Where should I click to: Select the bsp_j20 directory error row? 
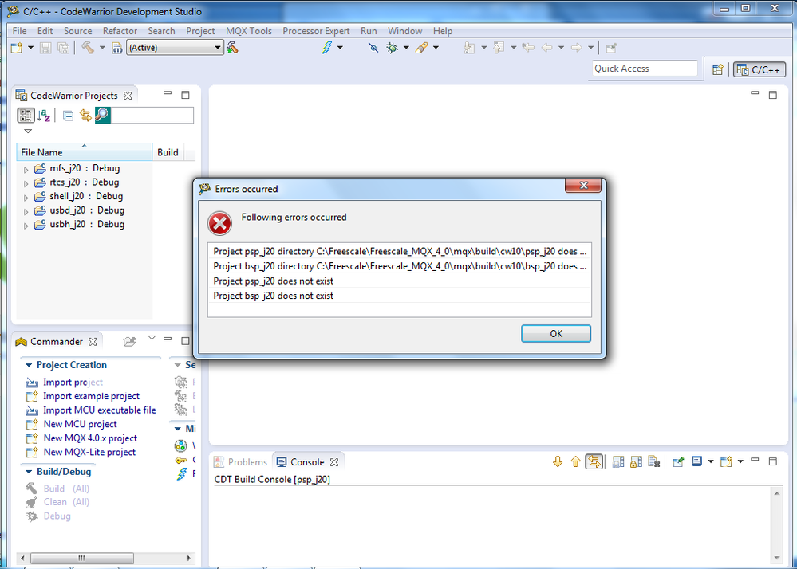pyautogui.click(x=400, y=266)
